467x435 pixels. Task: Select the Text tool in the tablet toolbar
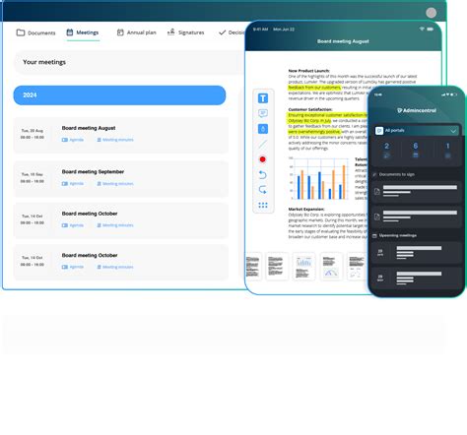pyautogui.click(x=263, y=98)
